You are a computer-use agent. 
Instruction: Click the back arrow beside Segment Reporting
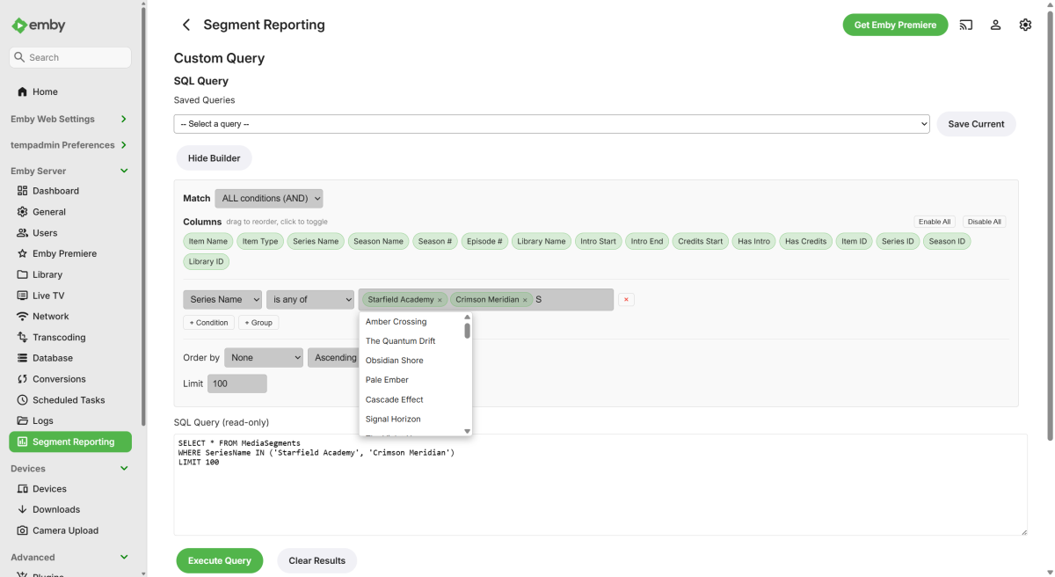186,25
